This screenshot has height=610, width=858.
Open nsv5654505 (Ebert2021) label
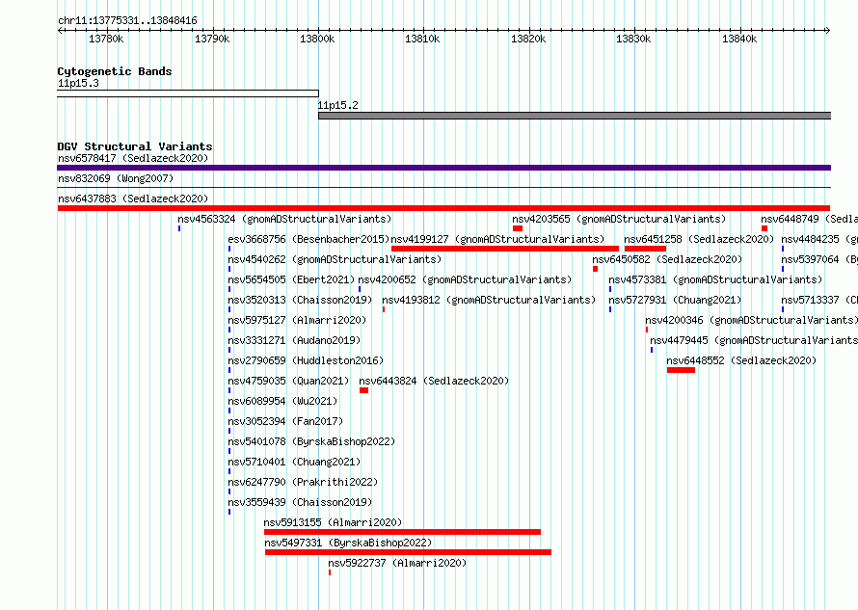(x=291, y=279)
